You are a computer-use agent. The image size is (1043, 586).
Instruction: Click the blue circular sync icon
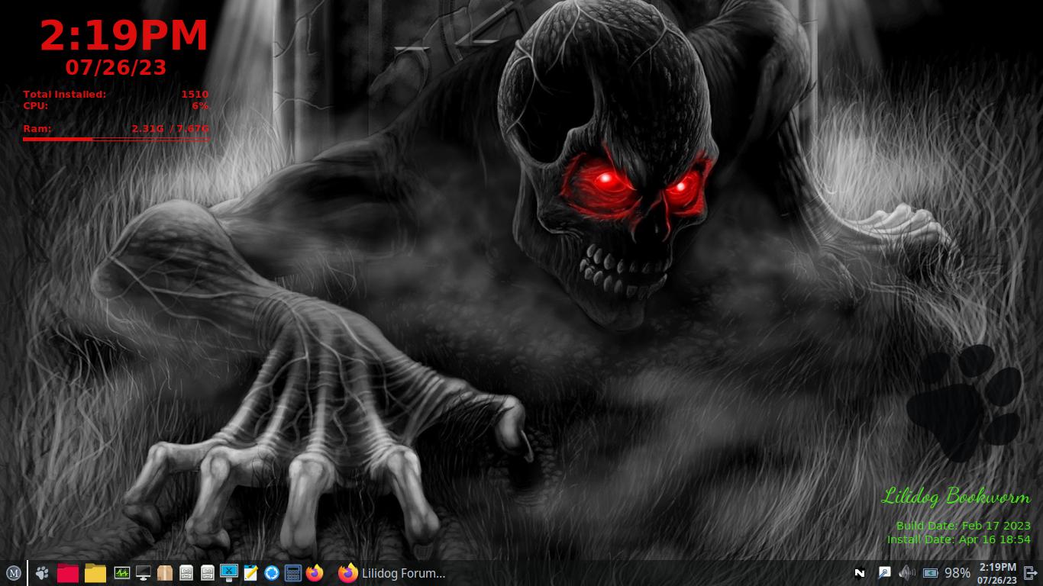click(x=271, y=573)
